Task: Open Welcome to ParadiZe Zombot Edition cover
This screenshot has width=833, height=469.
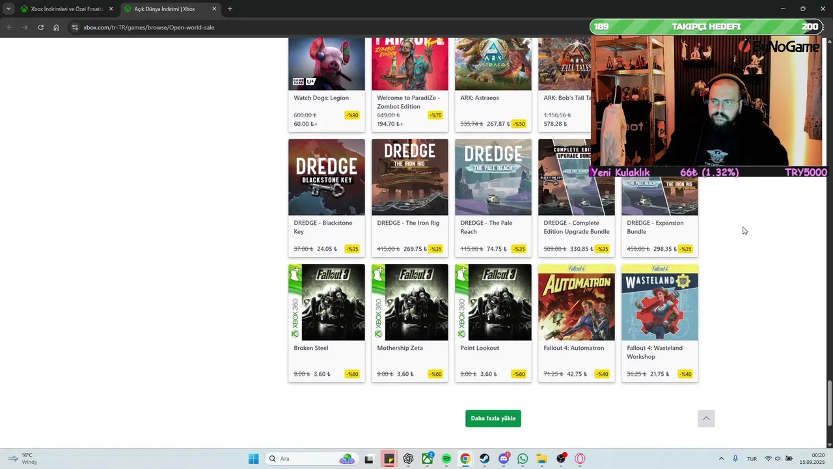Action: (x=410, y=64)
